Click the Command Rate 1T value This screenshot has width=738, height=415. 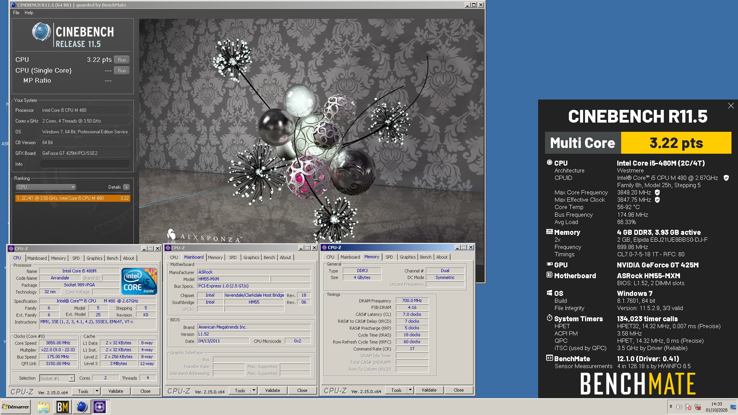(412, 349)
